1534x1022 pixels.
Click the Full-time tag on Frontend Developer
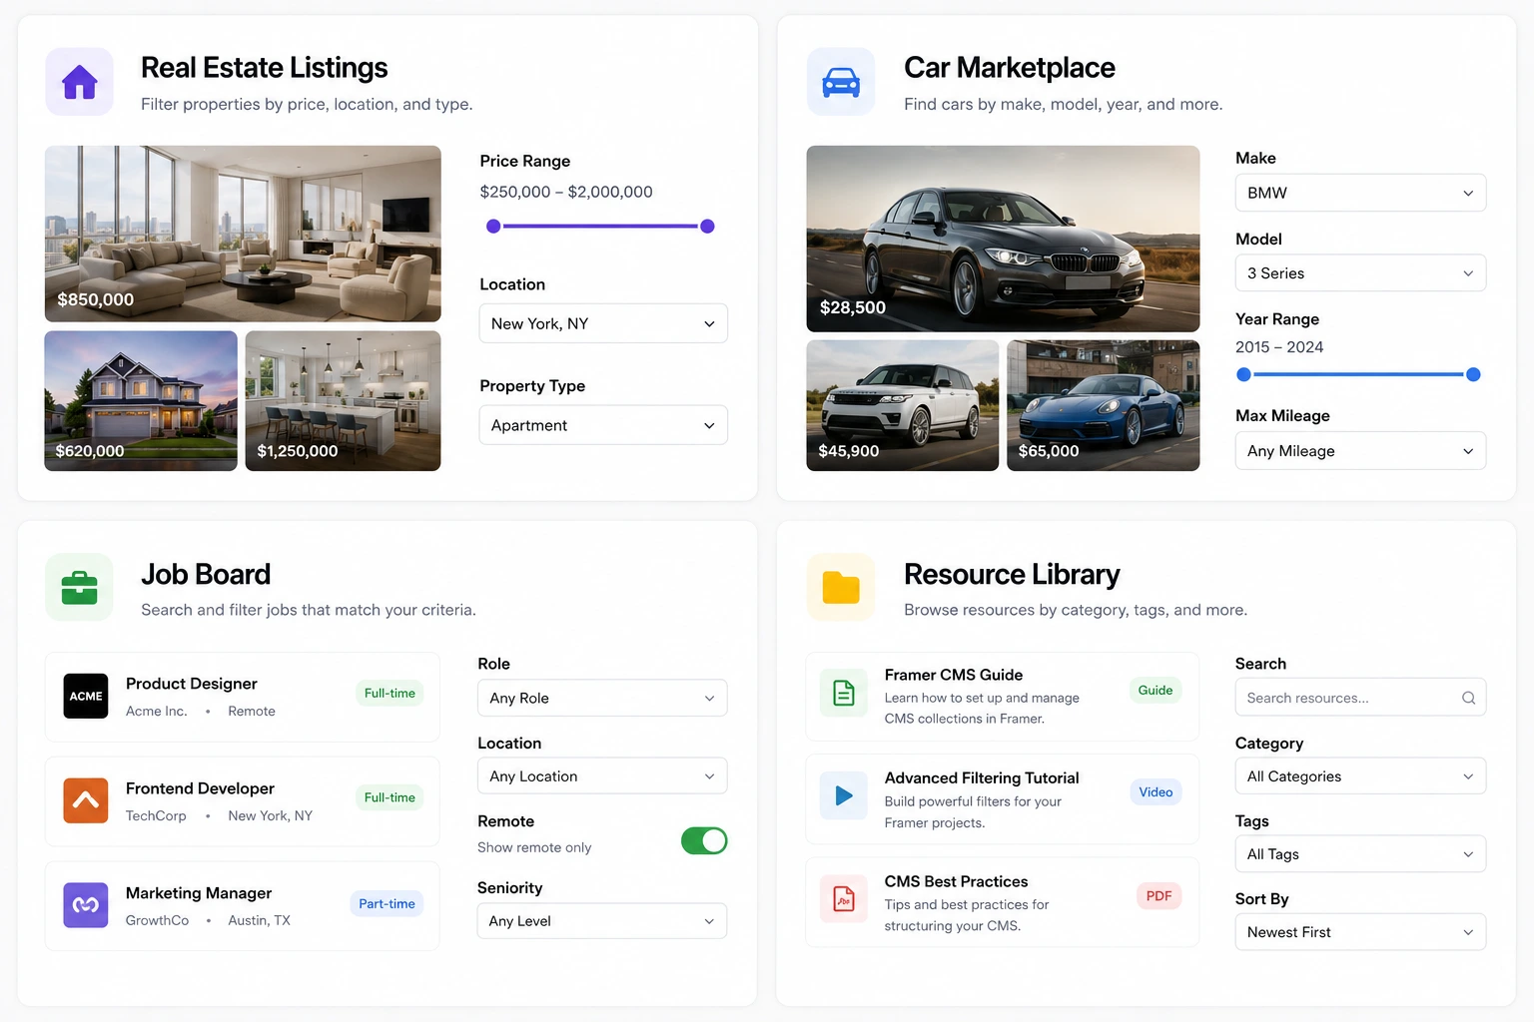click(x=389, y=797)
